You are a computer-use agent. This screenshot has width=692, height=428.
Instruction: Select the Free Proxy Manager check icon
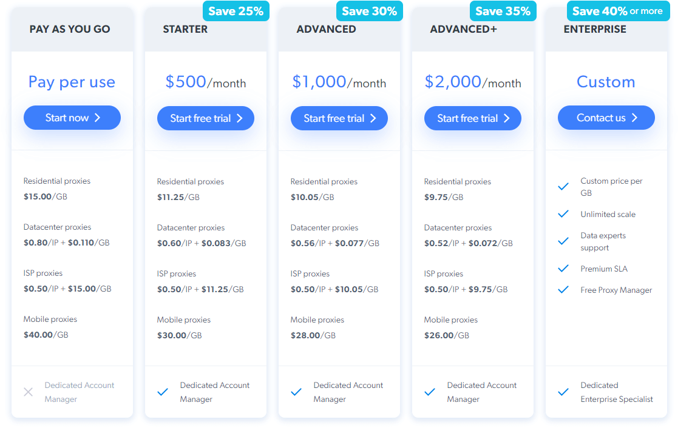click(x=563, y=290)
